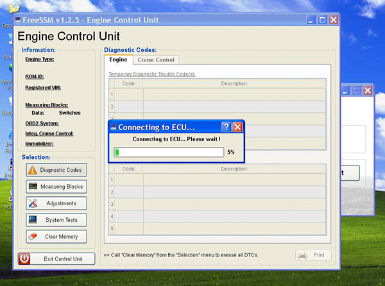
Task: Click the red power icon on Exit Control Unit
Action: pos(24,259)
